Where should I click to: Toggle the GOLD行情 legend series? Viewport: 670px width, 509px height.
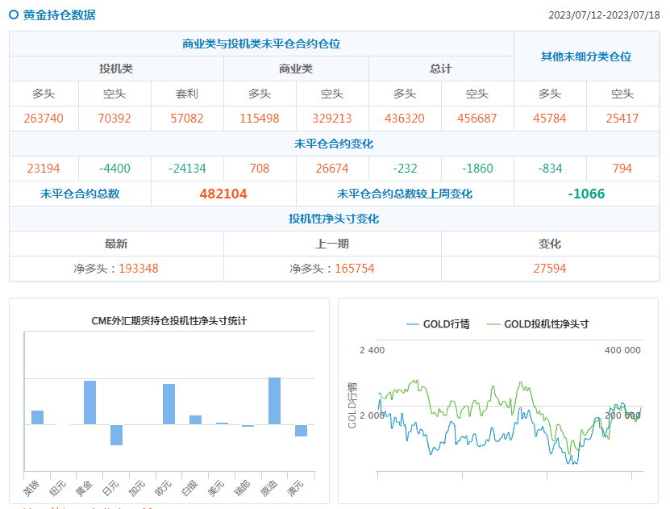click(x=435, y=324)
